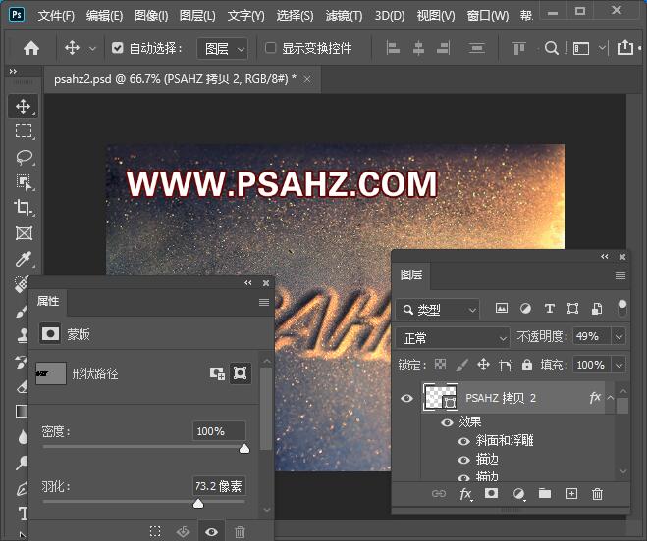Select the Rectangular Marquee tool
Screen dimensions: 647x541
click(24, 131)
